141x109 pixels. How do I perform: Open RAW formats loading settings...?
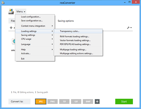coord(78,36)
